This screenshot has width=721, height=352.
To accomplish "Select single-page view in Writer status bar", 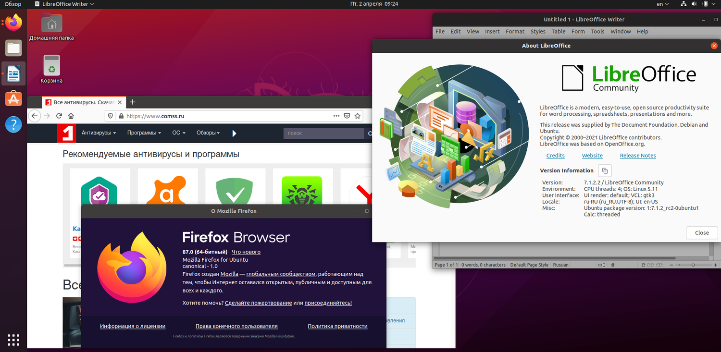I will coord(644,265).
